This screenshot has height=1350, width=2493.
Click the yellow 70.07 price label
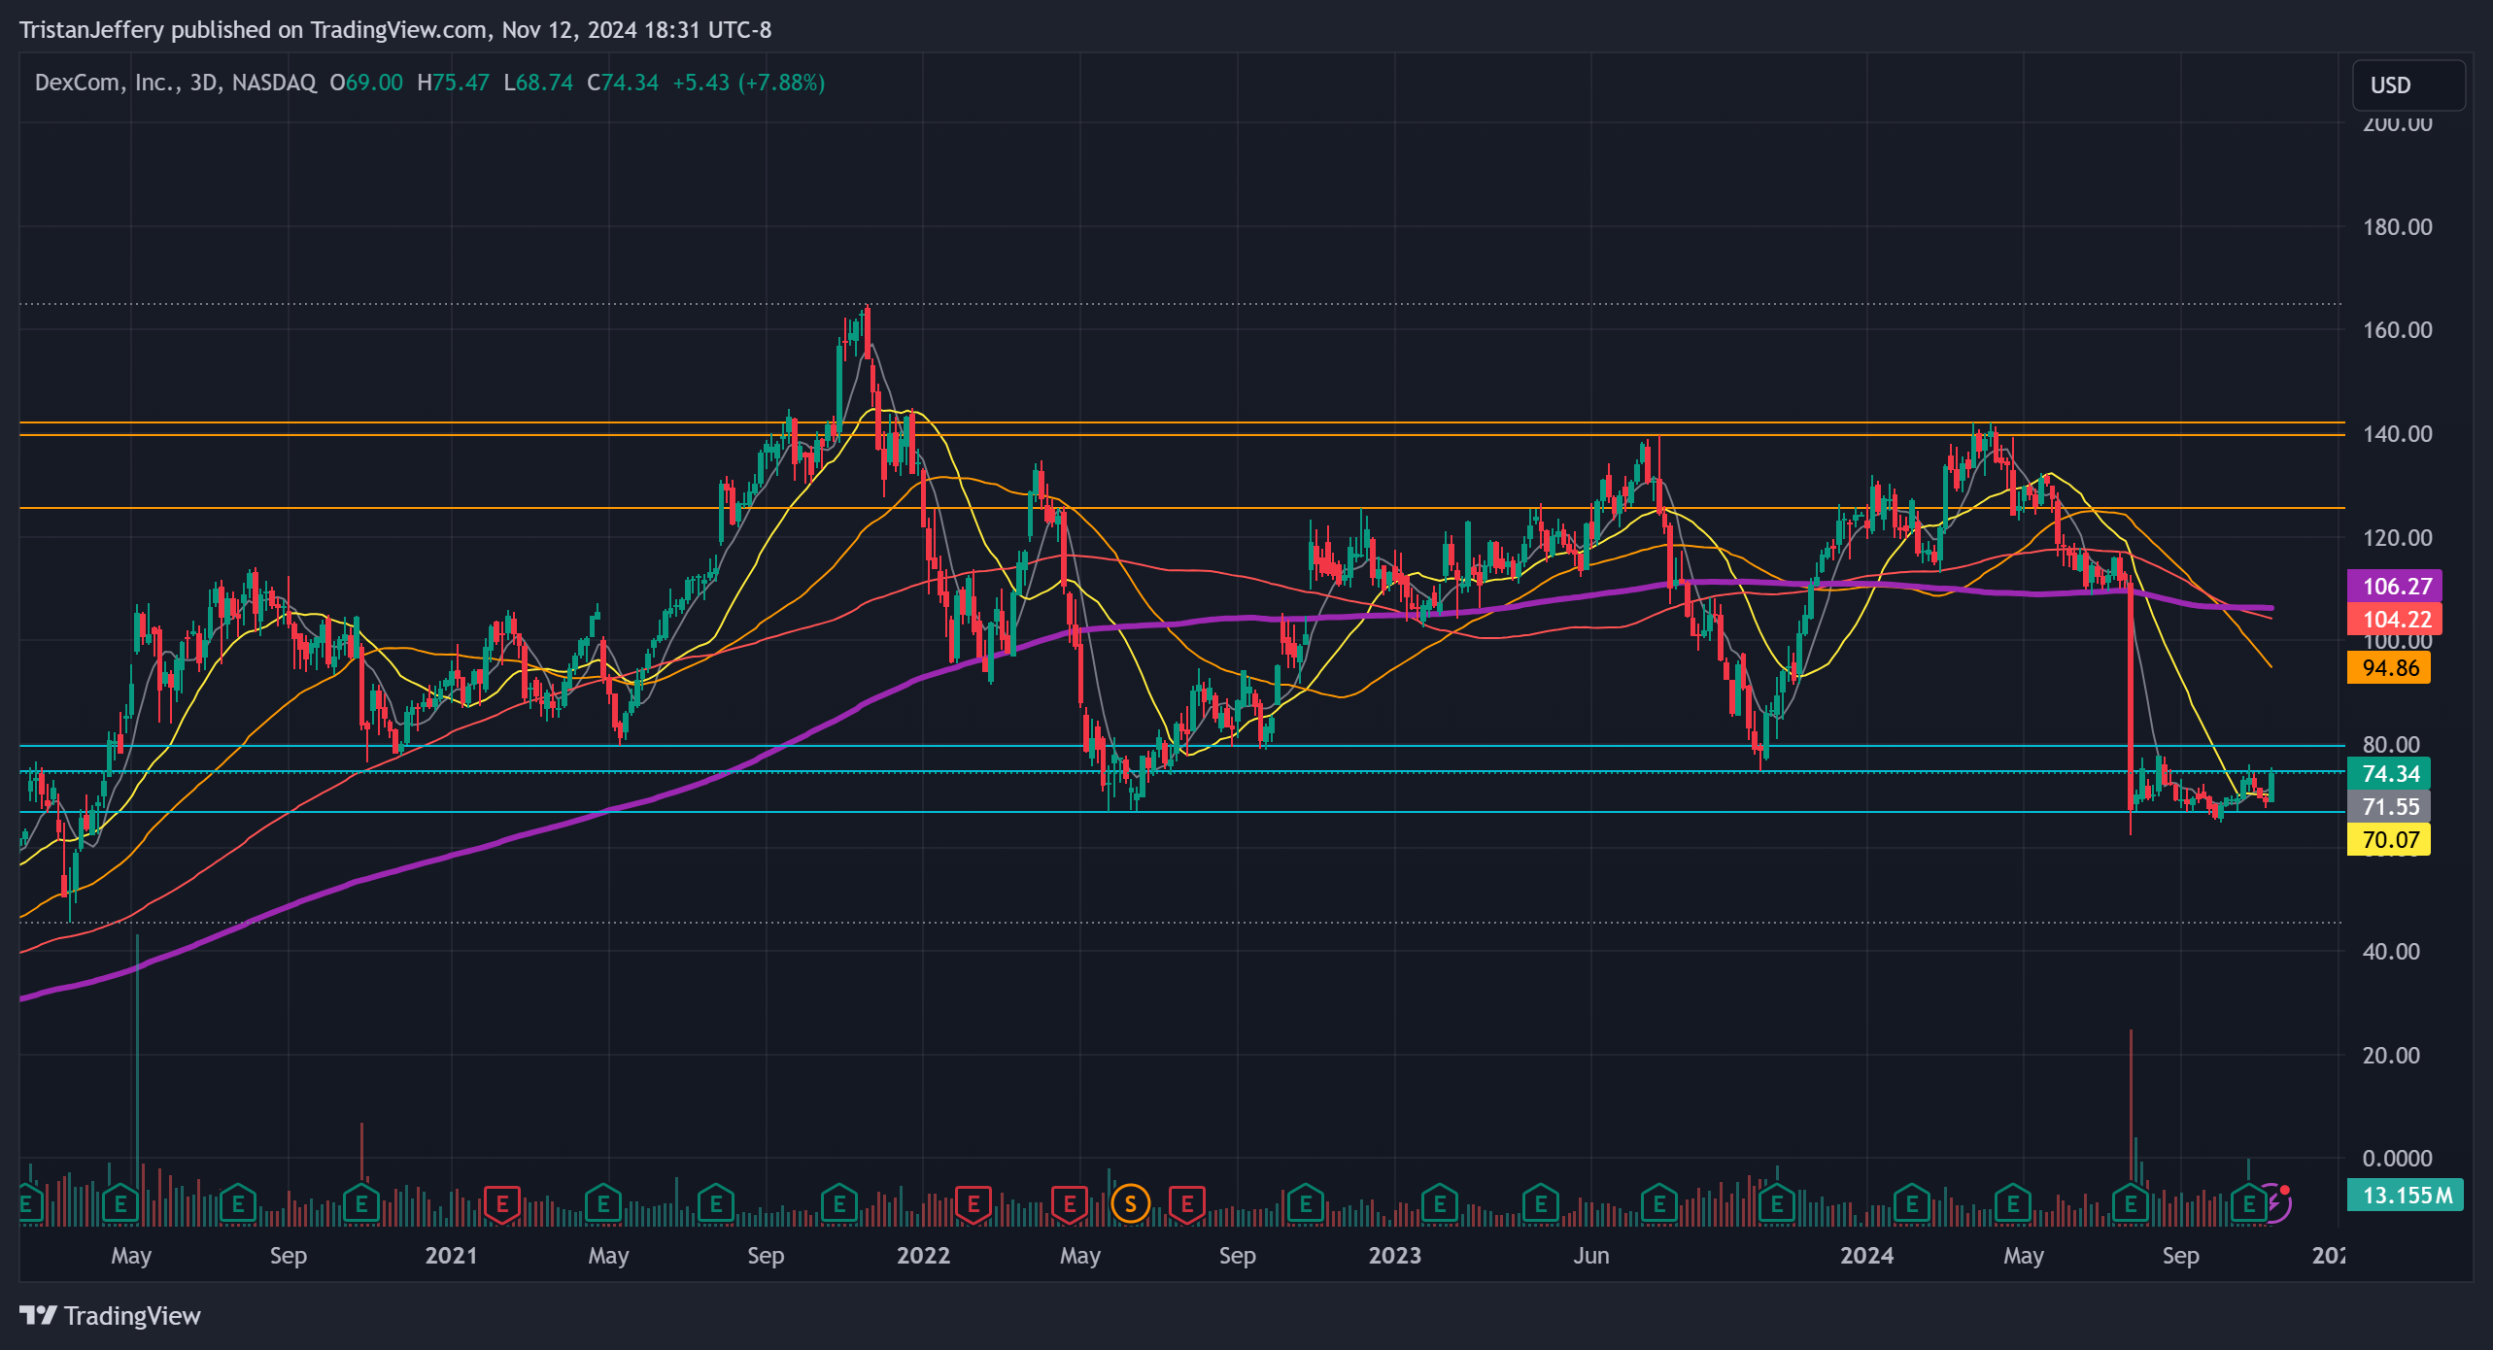2389,839
